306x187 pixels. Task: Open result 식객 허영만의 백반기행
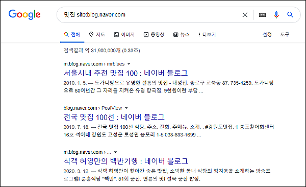click(x=125, y=161)
